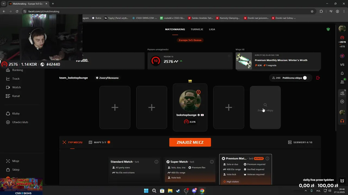The image size is (348, 195).
Task: Select the Premium Match card
Action: (246, 170)
